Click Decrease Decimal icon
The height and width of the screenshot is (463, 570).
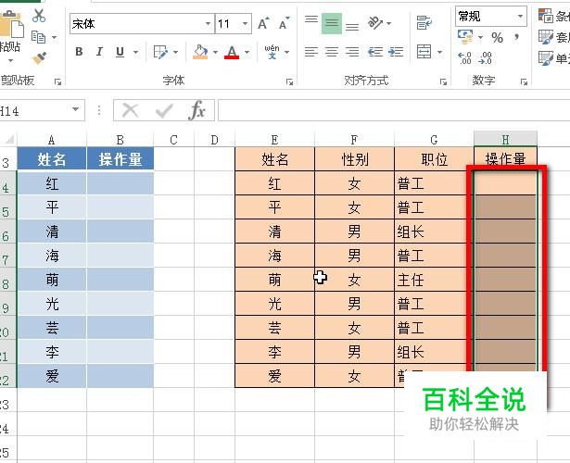486,58
